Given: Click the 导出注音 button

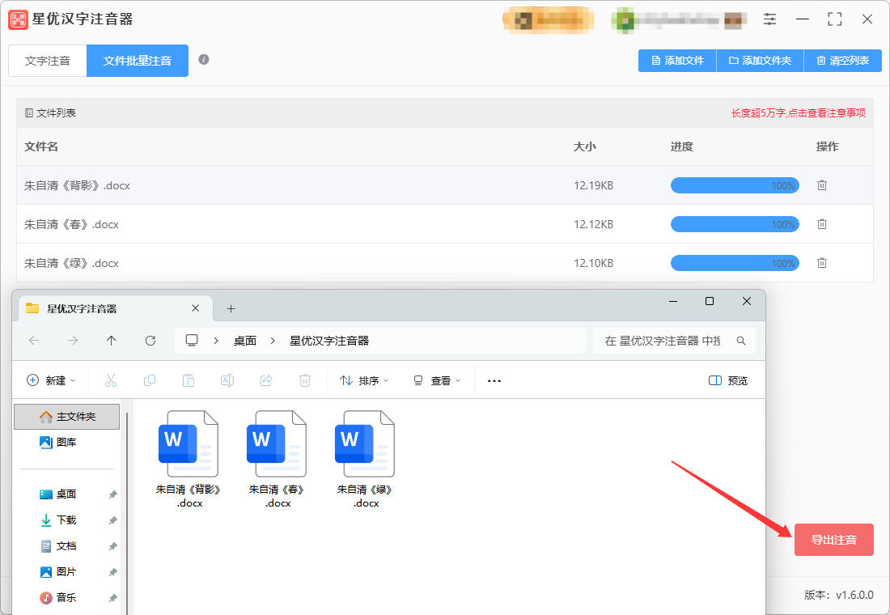Looking at the screenshot, I should pyautogui.click(x=834, y=540).
